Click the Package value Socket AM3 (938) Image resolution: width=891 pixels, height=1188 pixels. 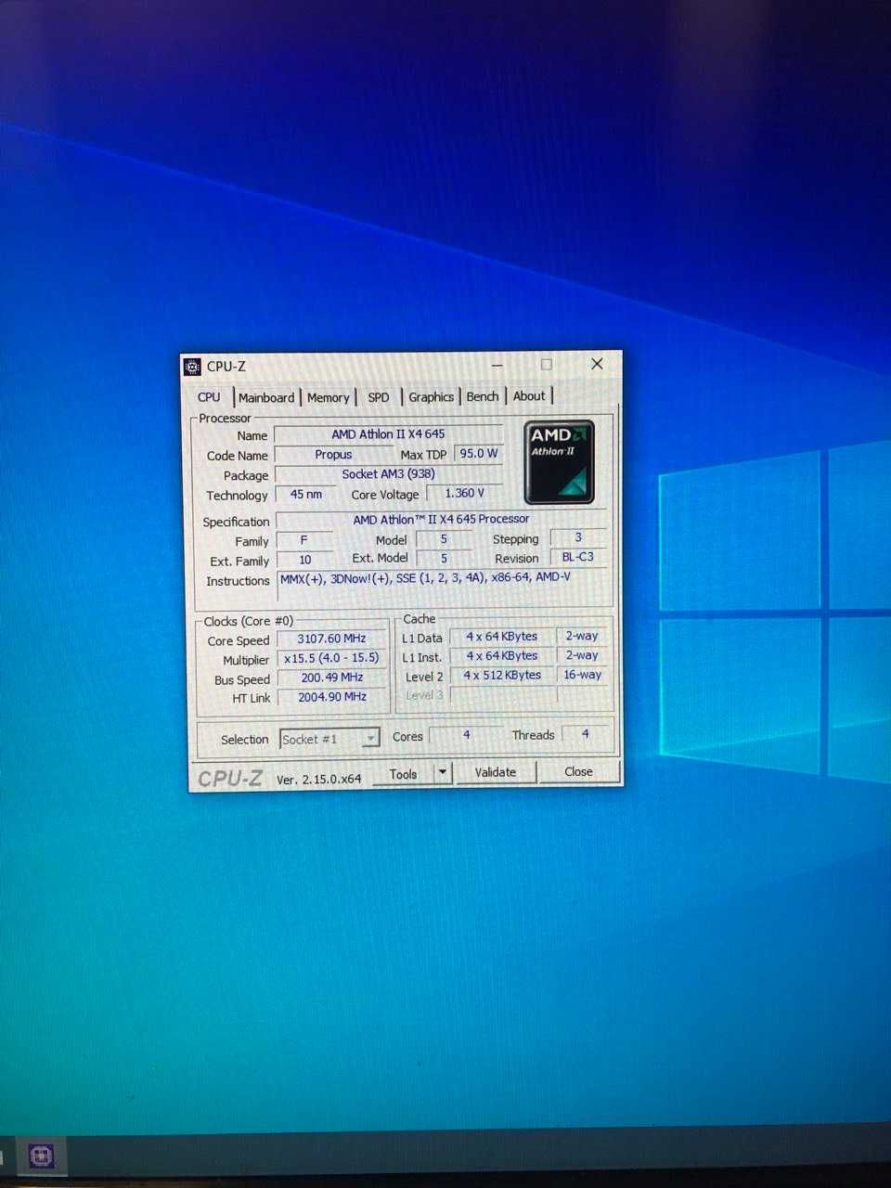click(x=388, y=474)
